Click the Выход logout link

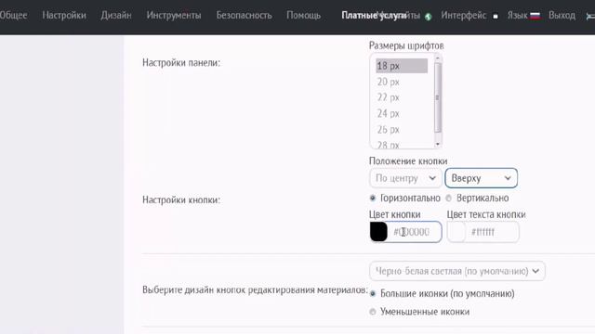tap(562, 16)
